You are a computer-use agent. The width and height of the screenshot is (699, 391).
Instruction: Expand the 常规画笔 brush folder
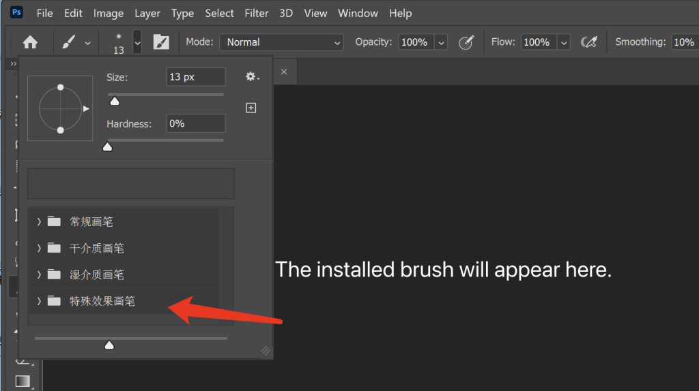(x=39, y=221)
